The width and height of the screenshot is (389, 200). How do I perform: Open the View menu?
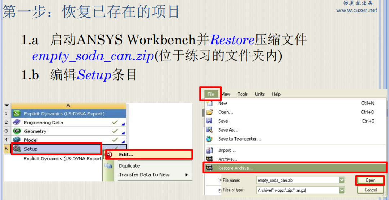pos(226,94)
